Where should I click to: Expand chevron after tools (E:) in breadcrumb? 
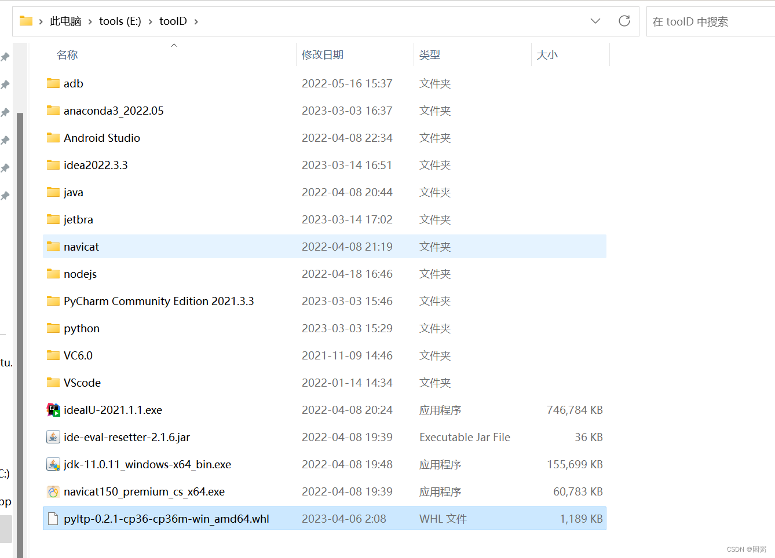point(151,21)
